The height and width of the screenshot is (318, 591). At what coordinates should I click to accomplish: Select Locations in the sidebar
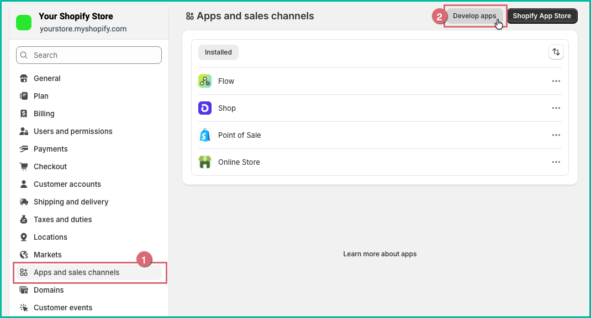(88, 237)
